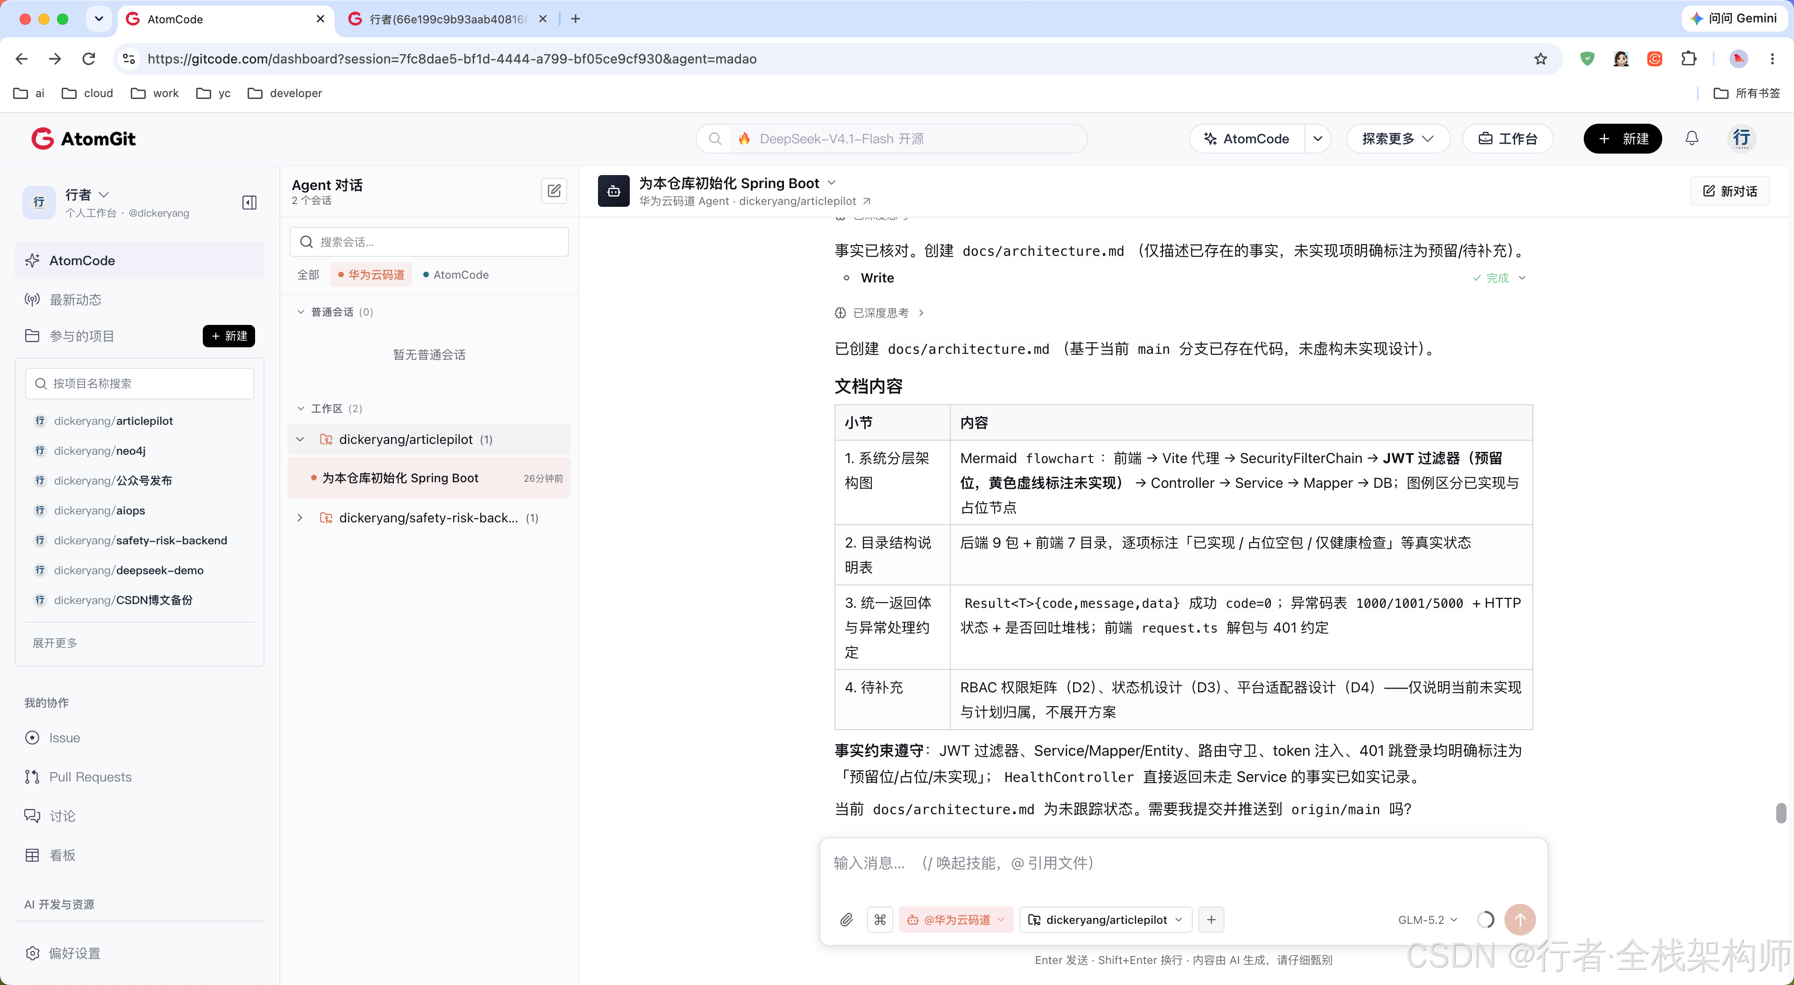Click the 按项目名称搜索 field
Viewport: 1794px width, 985px height.
tap(139, 384)
